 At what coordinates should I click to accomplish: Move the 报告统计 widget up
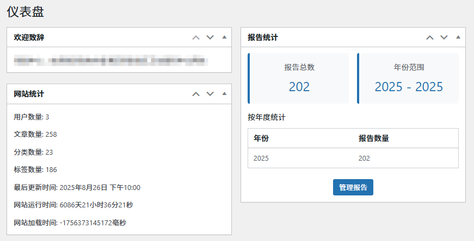[429, 37]
